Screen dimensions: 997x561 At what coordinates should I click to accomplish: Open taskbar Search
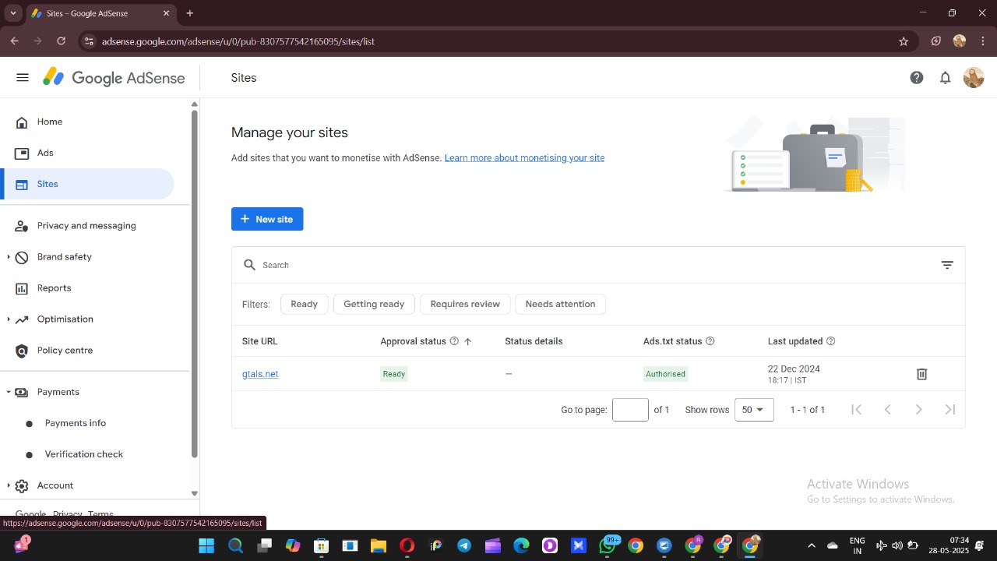pyautogui.click(x=235, y=545)
